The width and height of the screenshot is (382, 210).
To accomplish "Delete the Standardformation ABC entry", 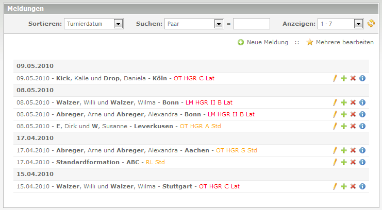I will [x=353, y=162].
